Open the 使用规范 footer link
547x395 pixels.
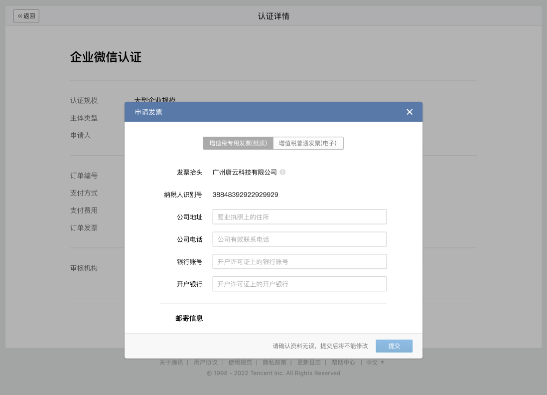click(240, 363)
